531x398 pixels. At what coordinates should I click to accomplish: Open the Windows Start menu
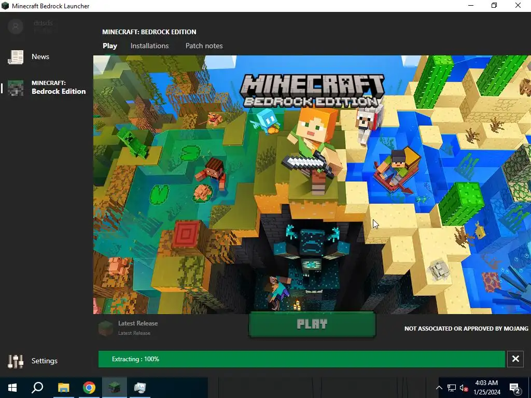(x=12, y=388)
